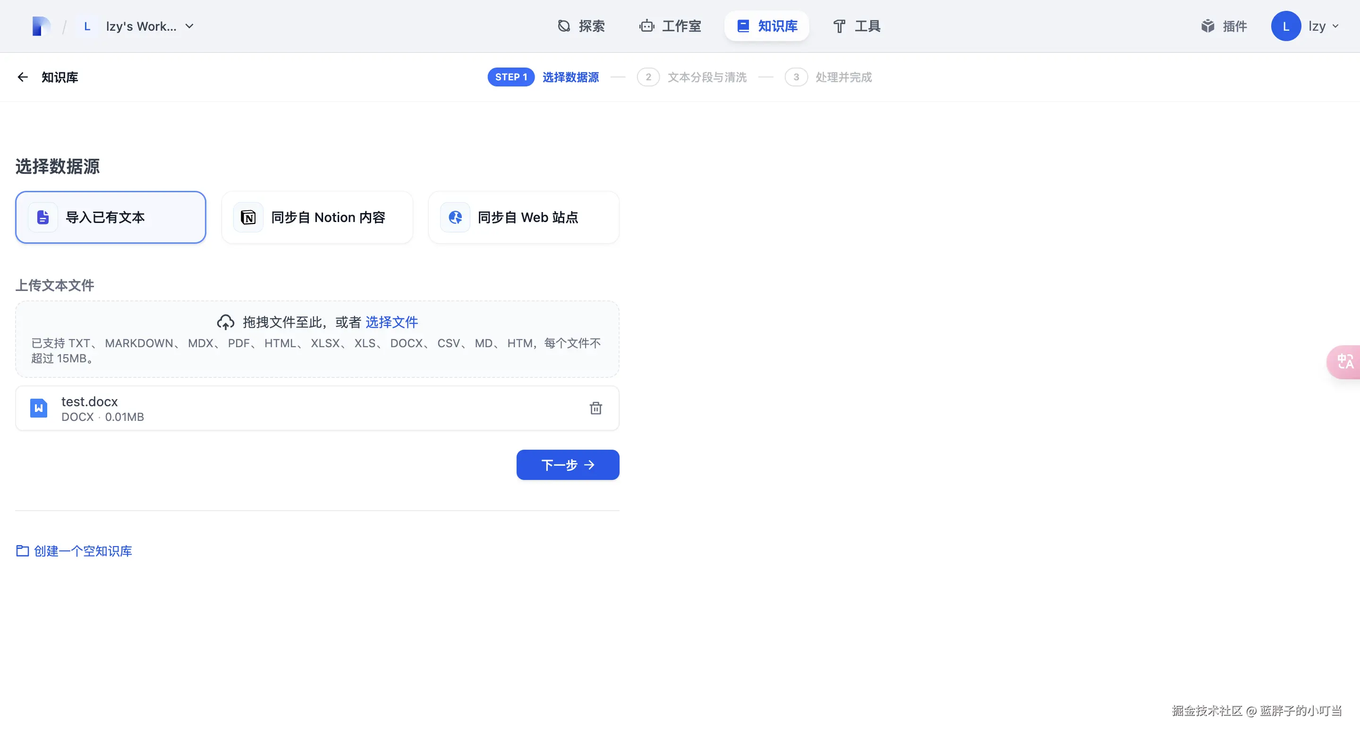1360x735 pixels.
Task: Open the 插件 plugins icon
Action: pyautogui.click(x=1208, y=26)
